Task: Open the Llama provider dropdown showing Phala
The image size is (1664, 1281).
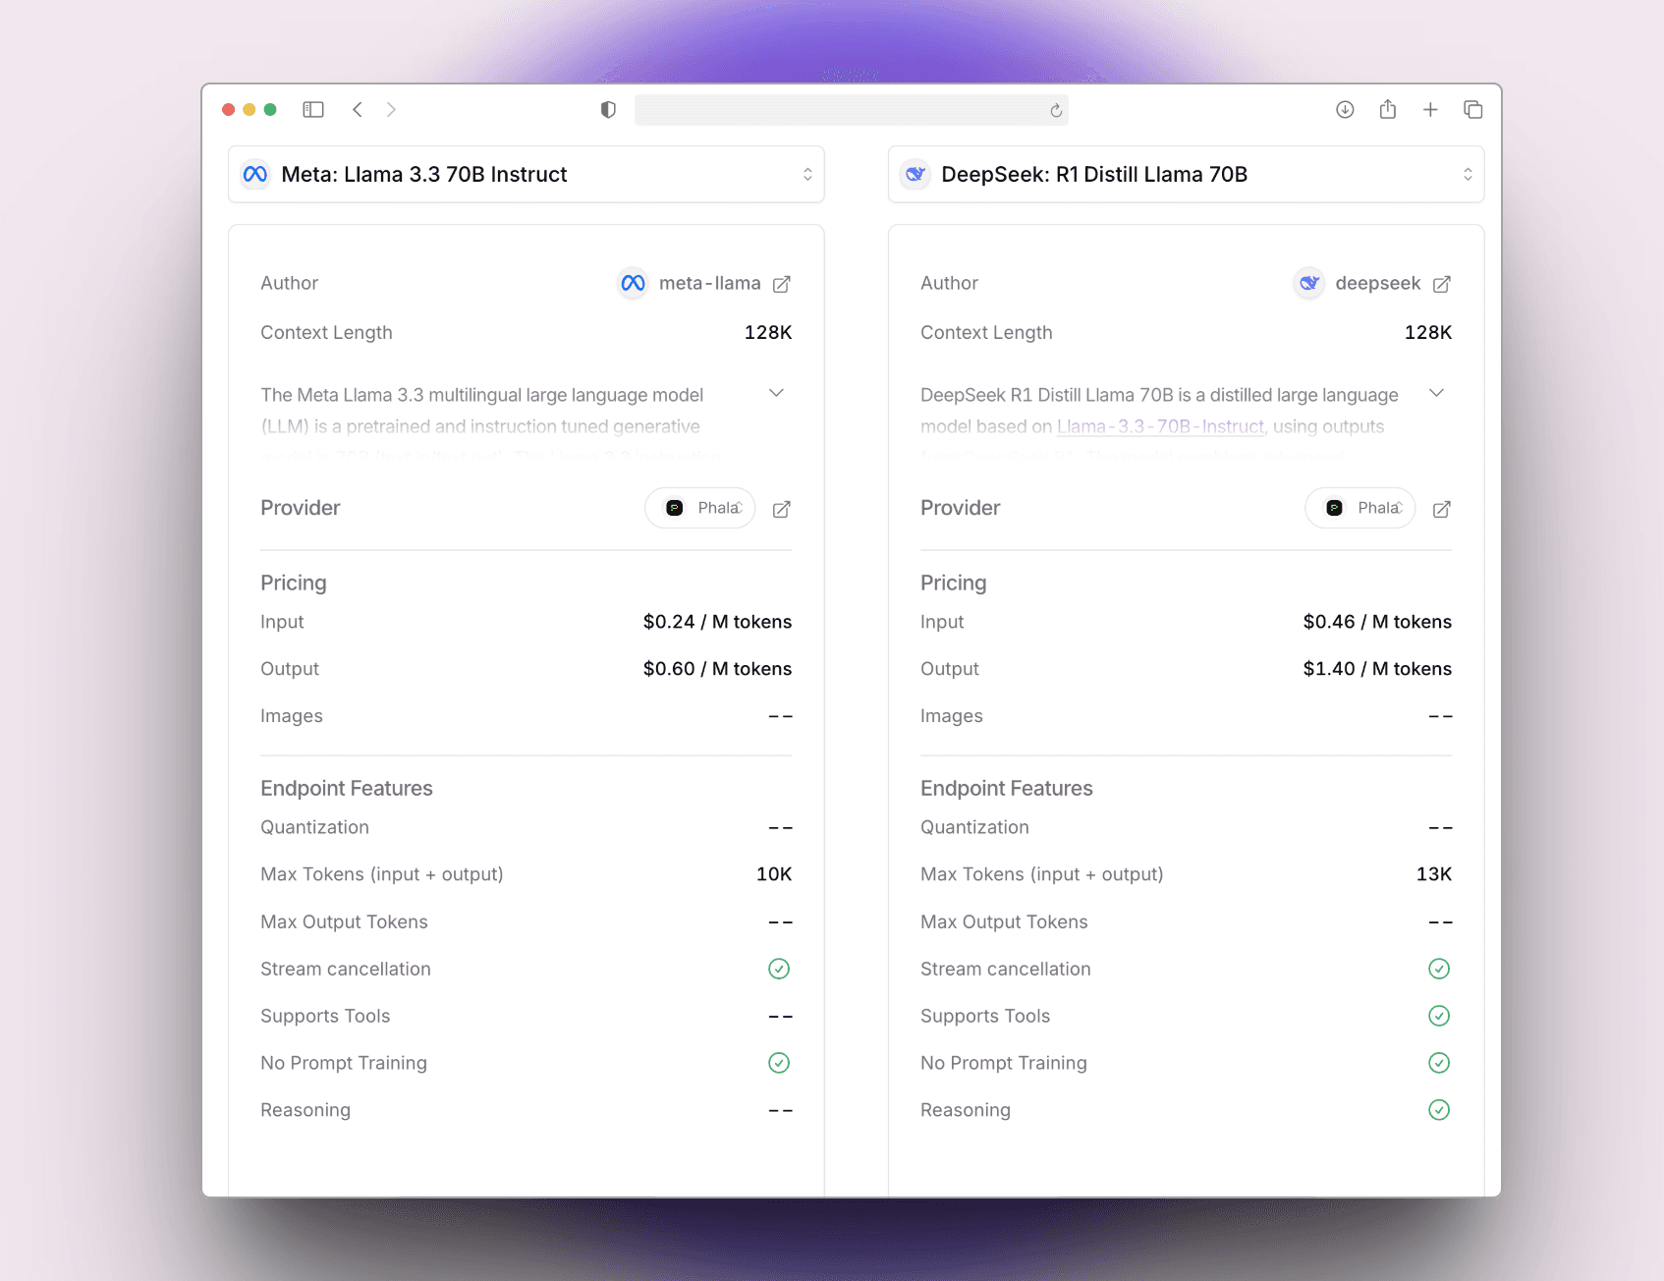Action: tap(700, 508)
